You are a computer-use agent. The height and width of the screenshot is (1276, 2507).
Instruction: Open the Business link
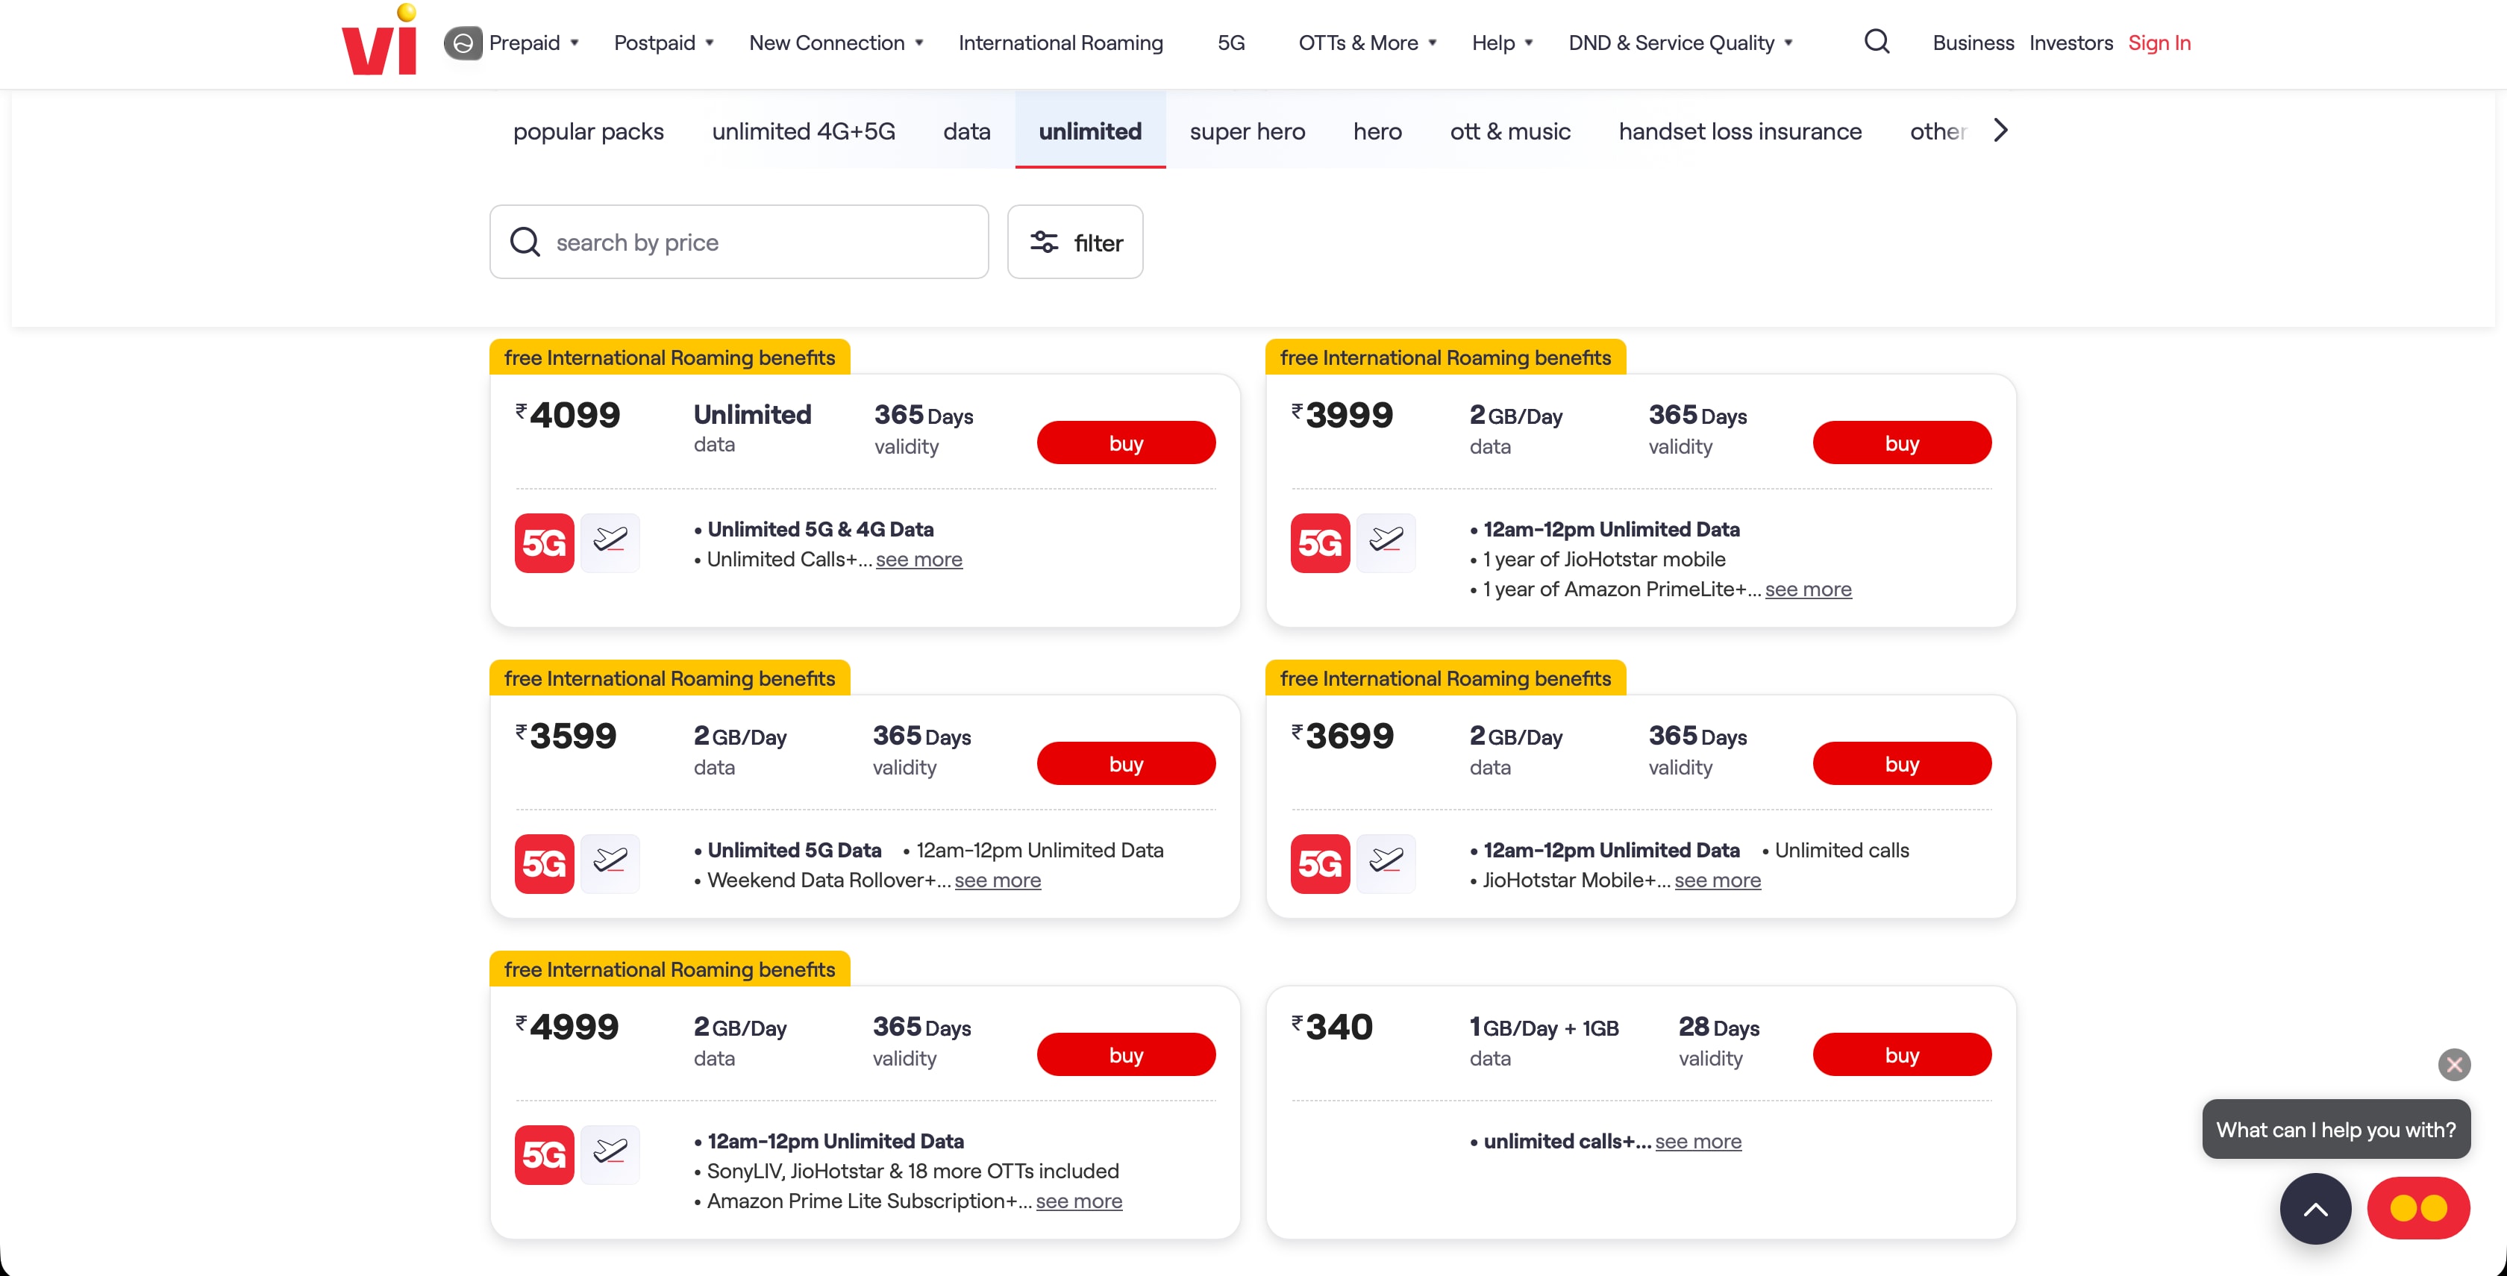pyautogui.click(x=1973, y=43)
